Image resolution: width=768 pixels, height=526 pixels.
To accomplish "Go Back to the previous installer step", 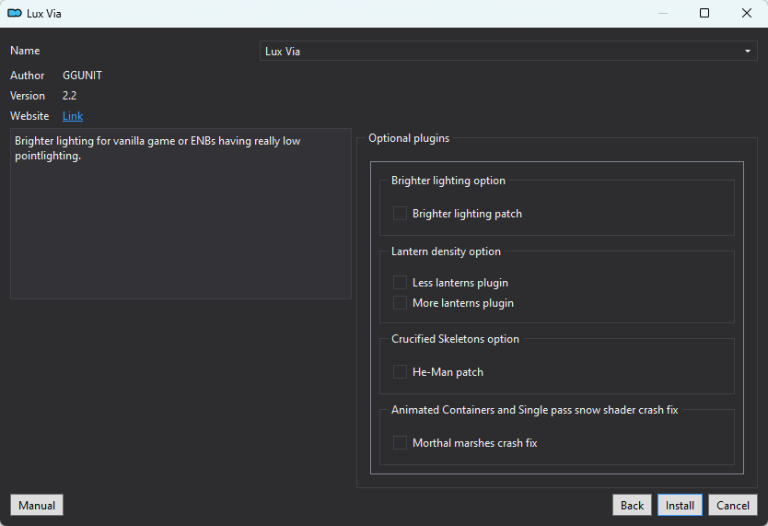I will [632, 505].
